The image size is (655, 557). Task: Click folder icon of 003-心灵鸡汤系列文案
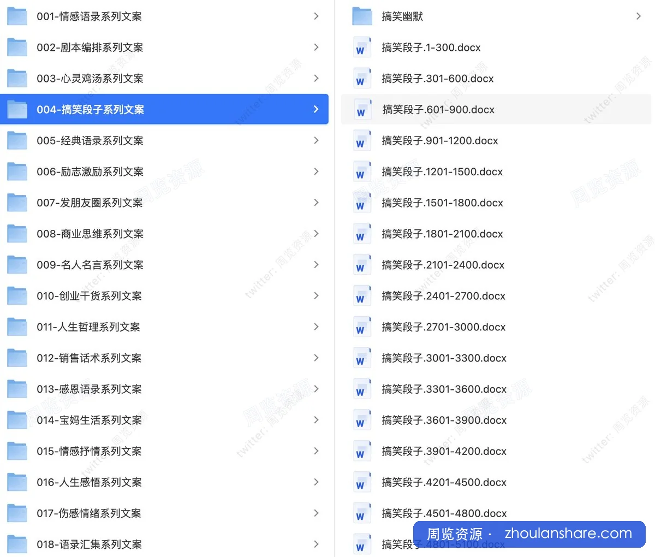[x=17, y=79]
